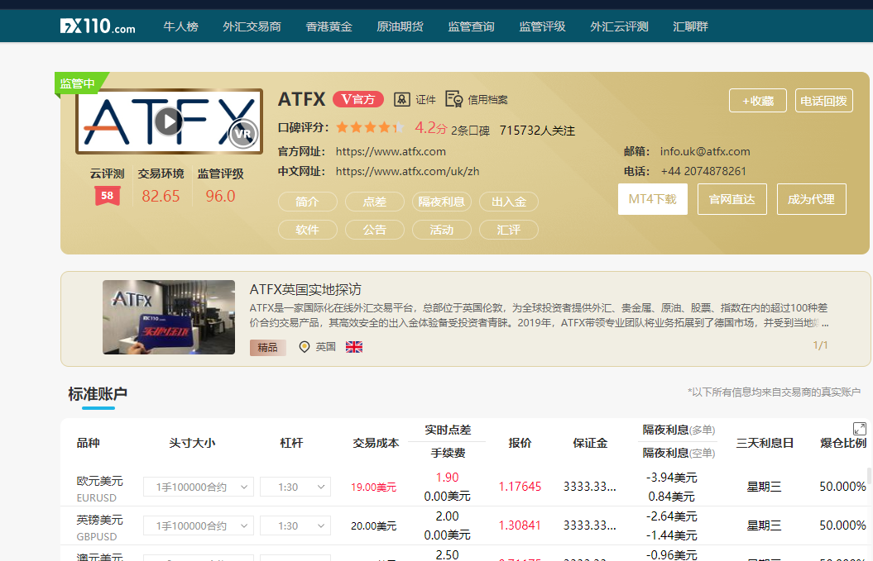Open 监管查询 in navigation
This screenshot has width=873, height=561.
471,26
